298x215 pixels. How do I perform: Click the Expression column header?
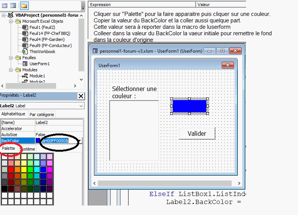coord(142,5)
